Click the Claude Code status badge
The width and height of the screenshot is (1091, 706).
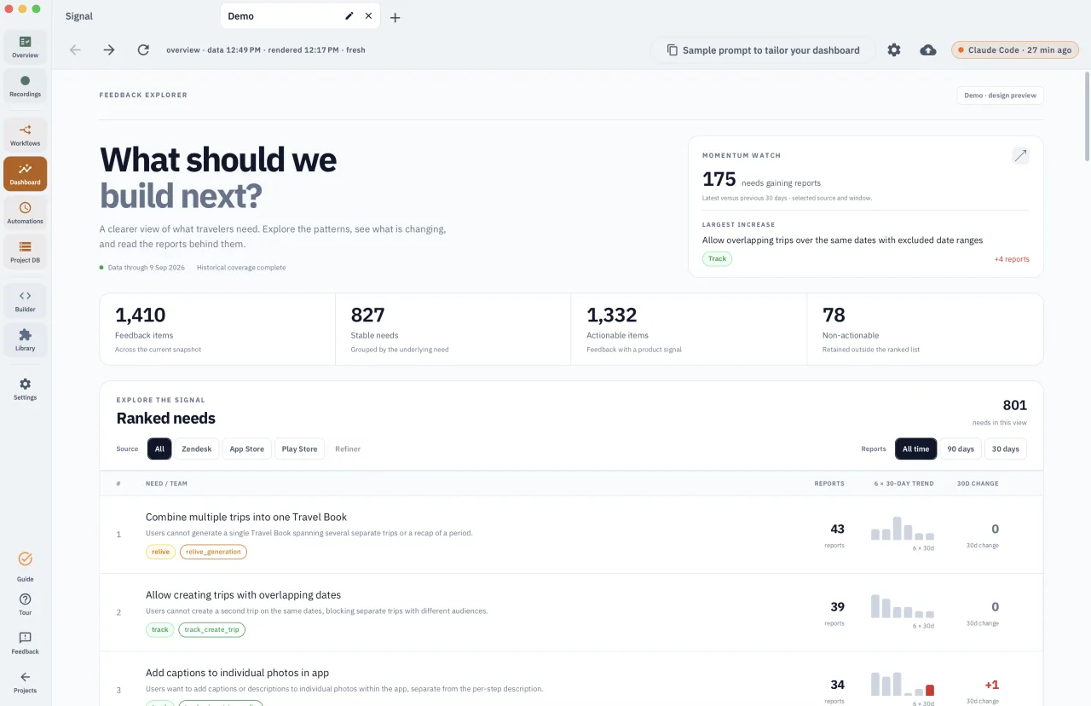click(1015, 50)
